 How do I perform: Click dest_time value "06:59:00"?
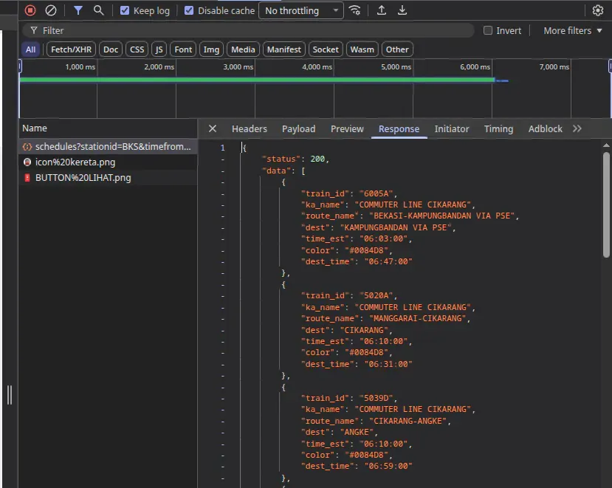pos(388,466)
